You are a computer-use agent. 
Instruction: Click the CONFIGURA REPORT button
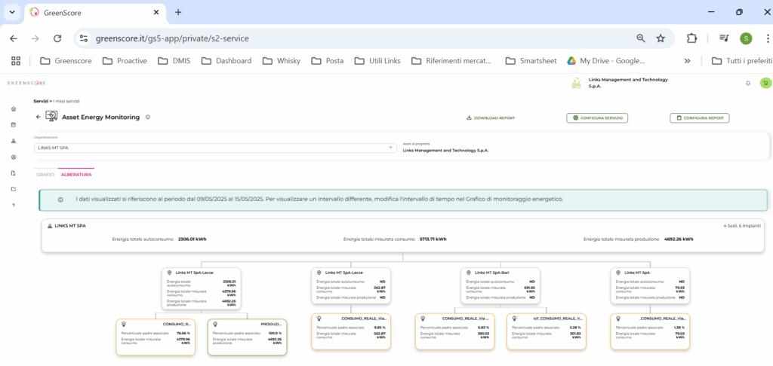(x=700, y=118)
